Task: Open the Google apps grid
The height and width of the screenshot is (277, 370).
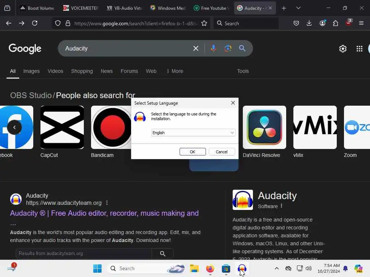Action: click(360, 49)
